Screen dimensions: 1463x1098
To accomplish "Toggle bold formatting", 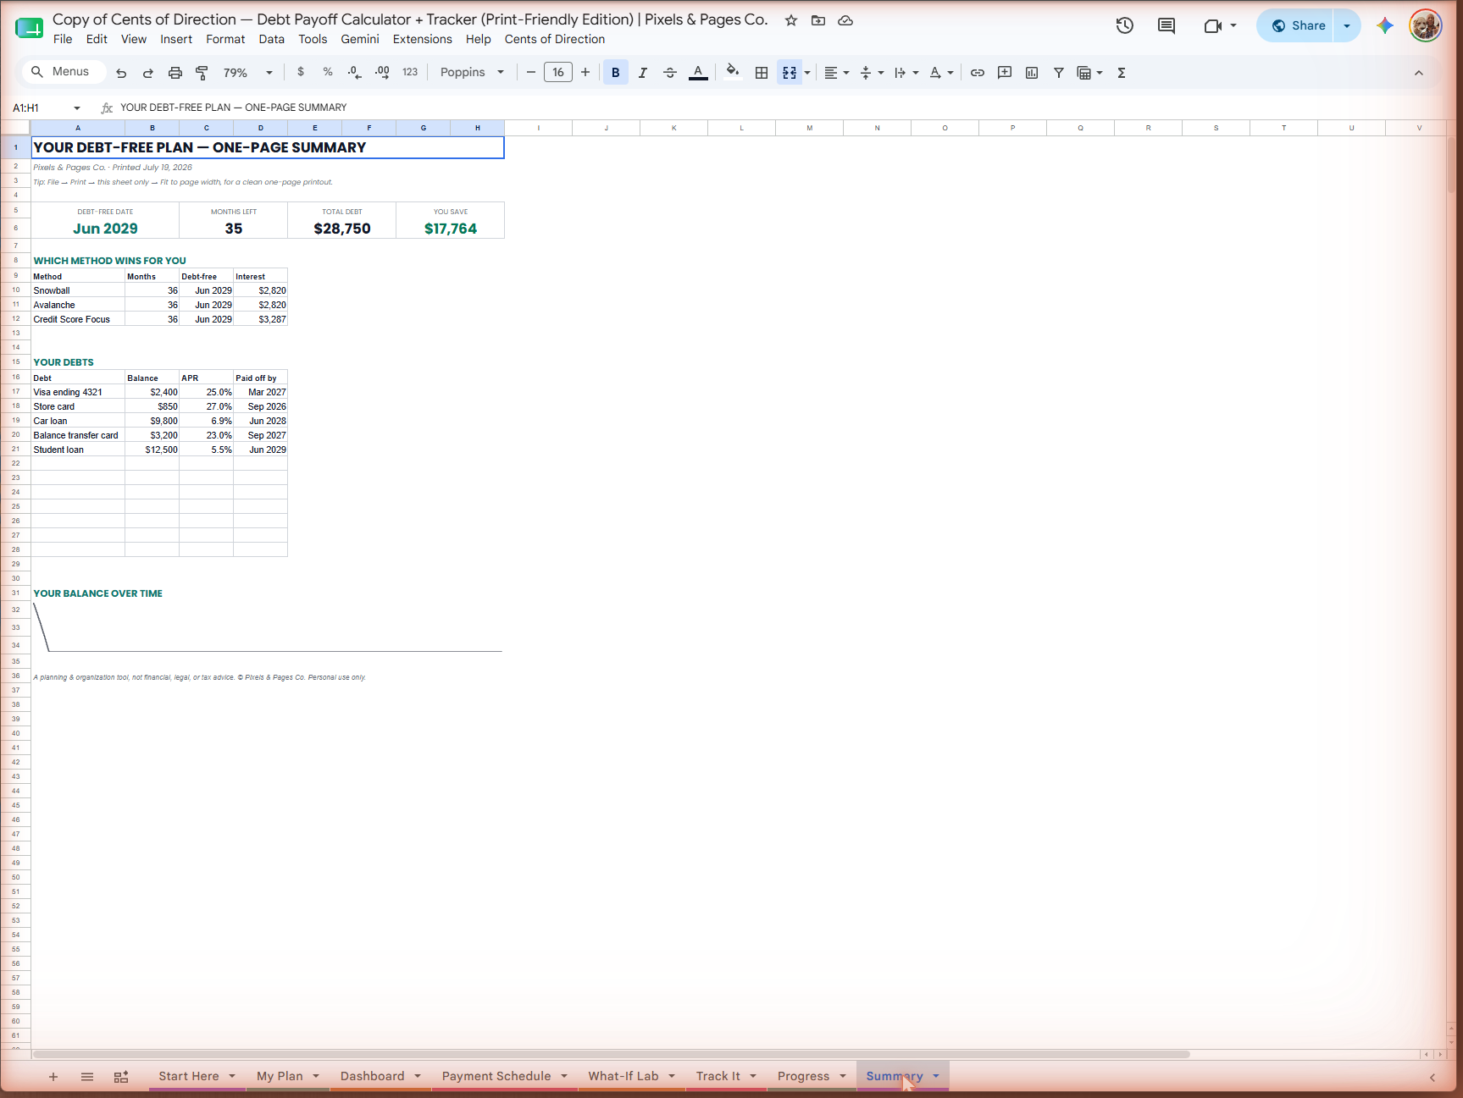I will (x=616, y=73).
